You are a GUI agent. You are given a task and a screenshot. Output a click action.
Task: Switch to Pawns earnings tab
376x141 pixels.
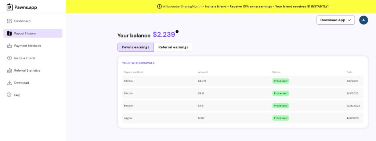point(136,47)
